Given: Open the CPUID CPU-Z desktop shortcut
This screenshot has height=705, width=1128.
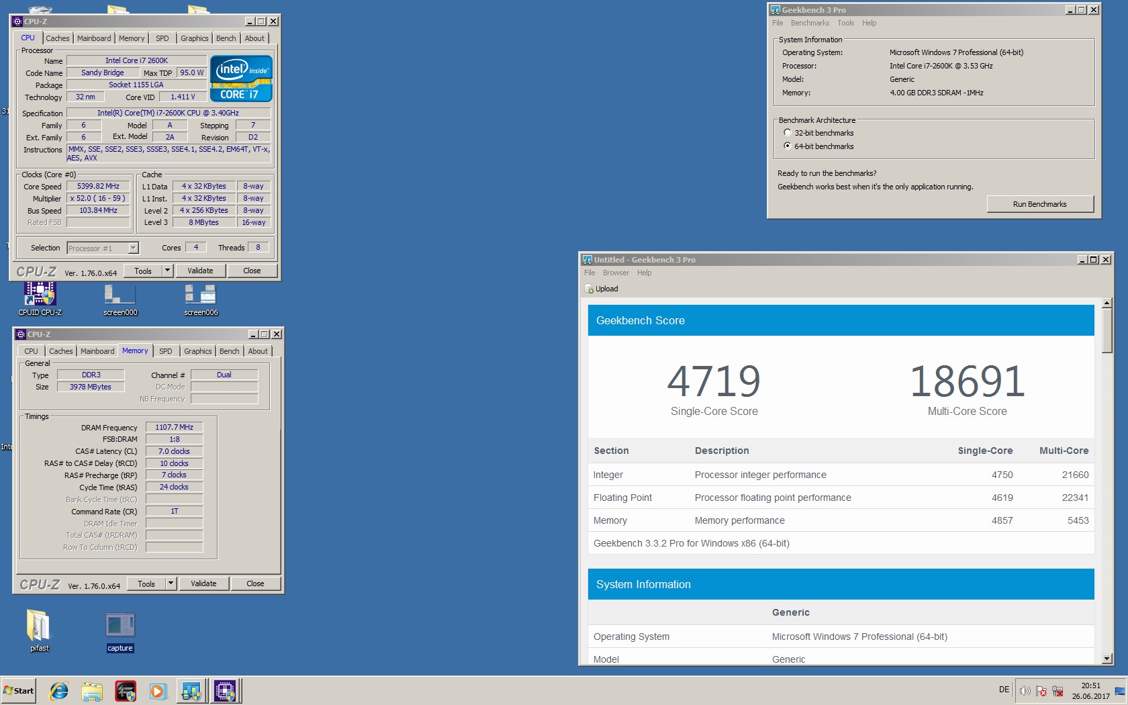Looking at the screenshot, I should [x=40, y=298].
